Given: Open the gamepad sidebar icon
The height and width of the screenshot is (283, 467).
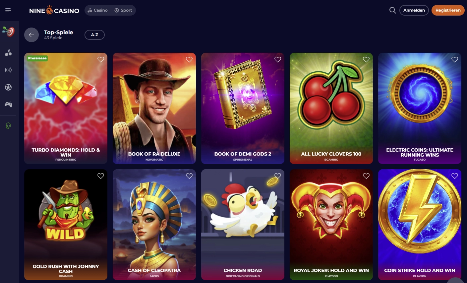Looking at the screenshot, I should click(x=8, y=105).
